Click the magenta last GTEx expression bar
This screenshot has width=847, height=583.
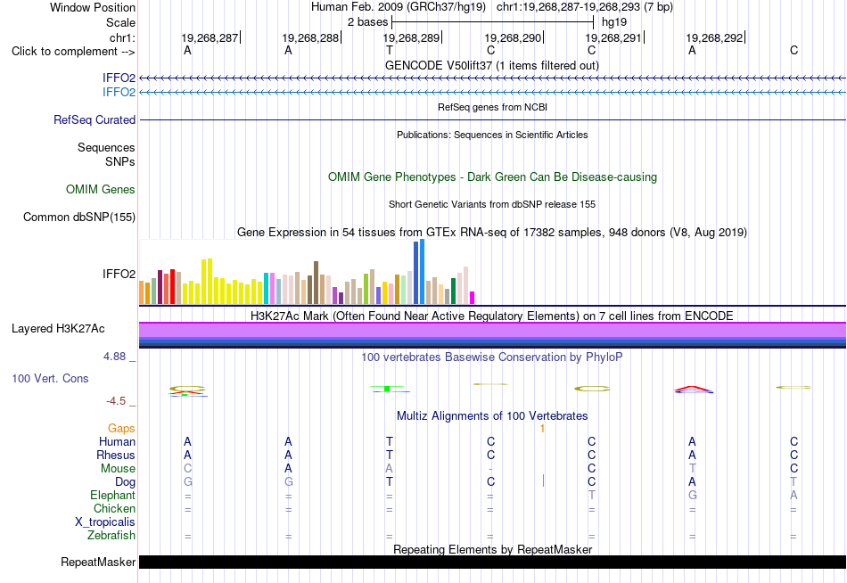click(x=473, y=298)
